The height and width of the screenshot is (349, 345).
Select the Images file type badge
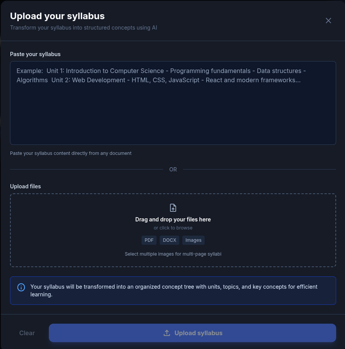pos(193,240)
